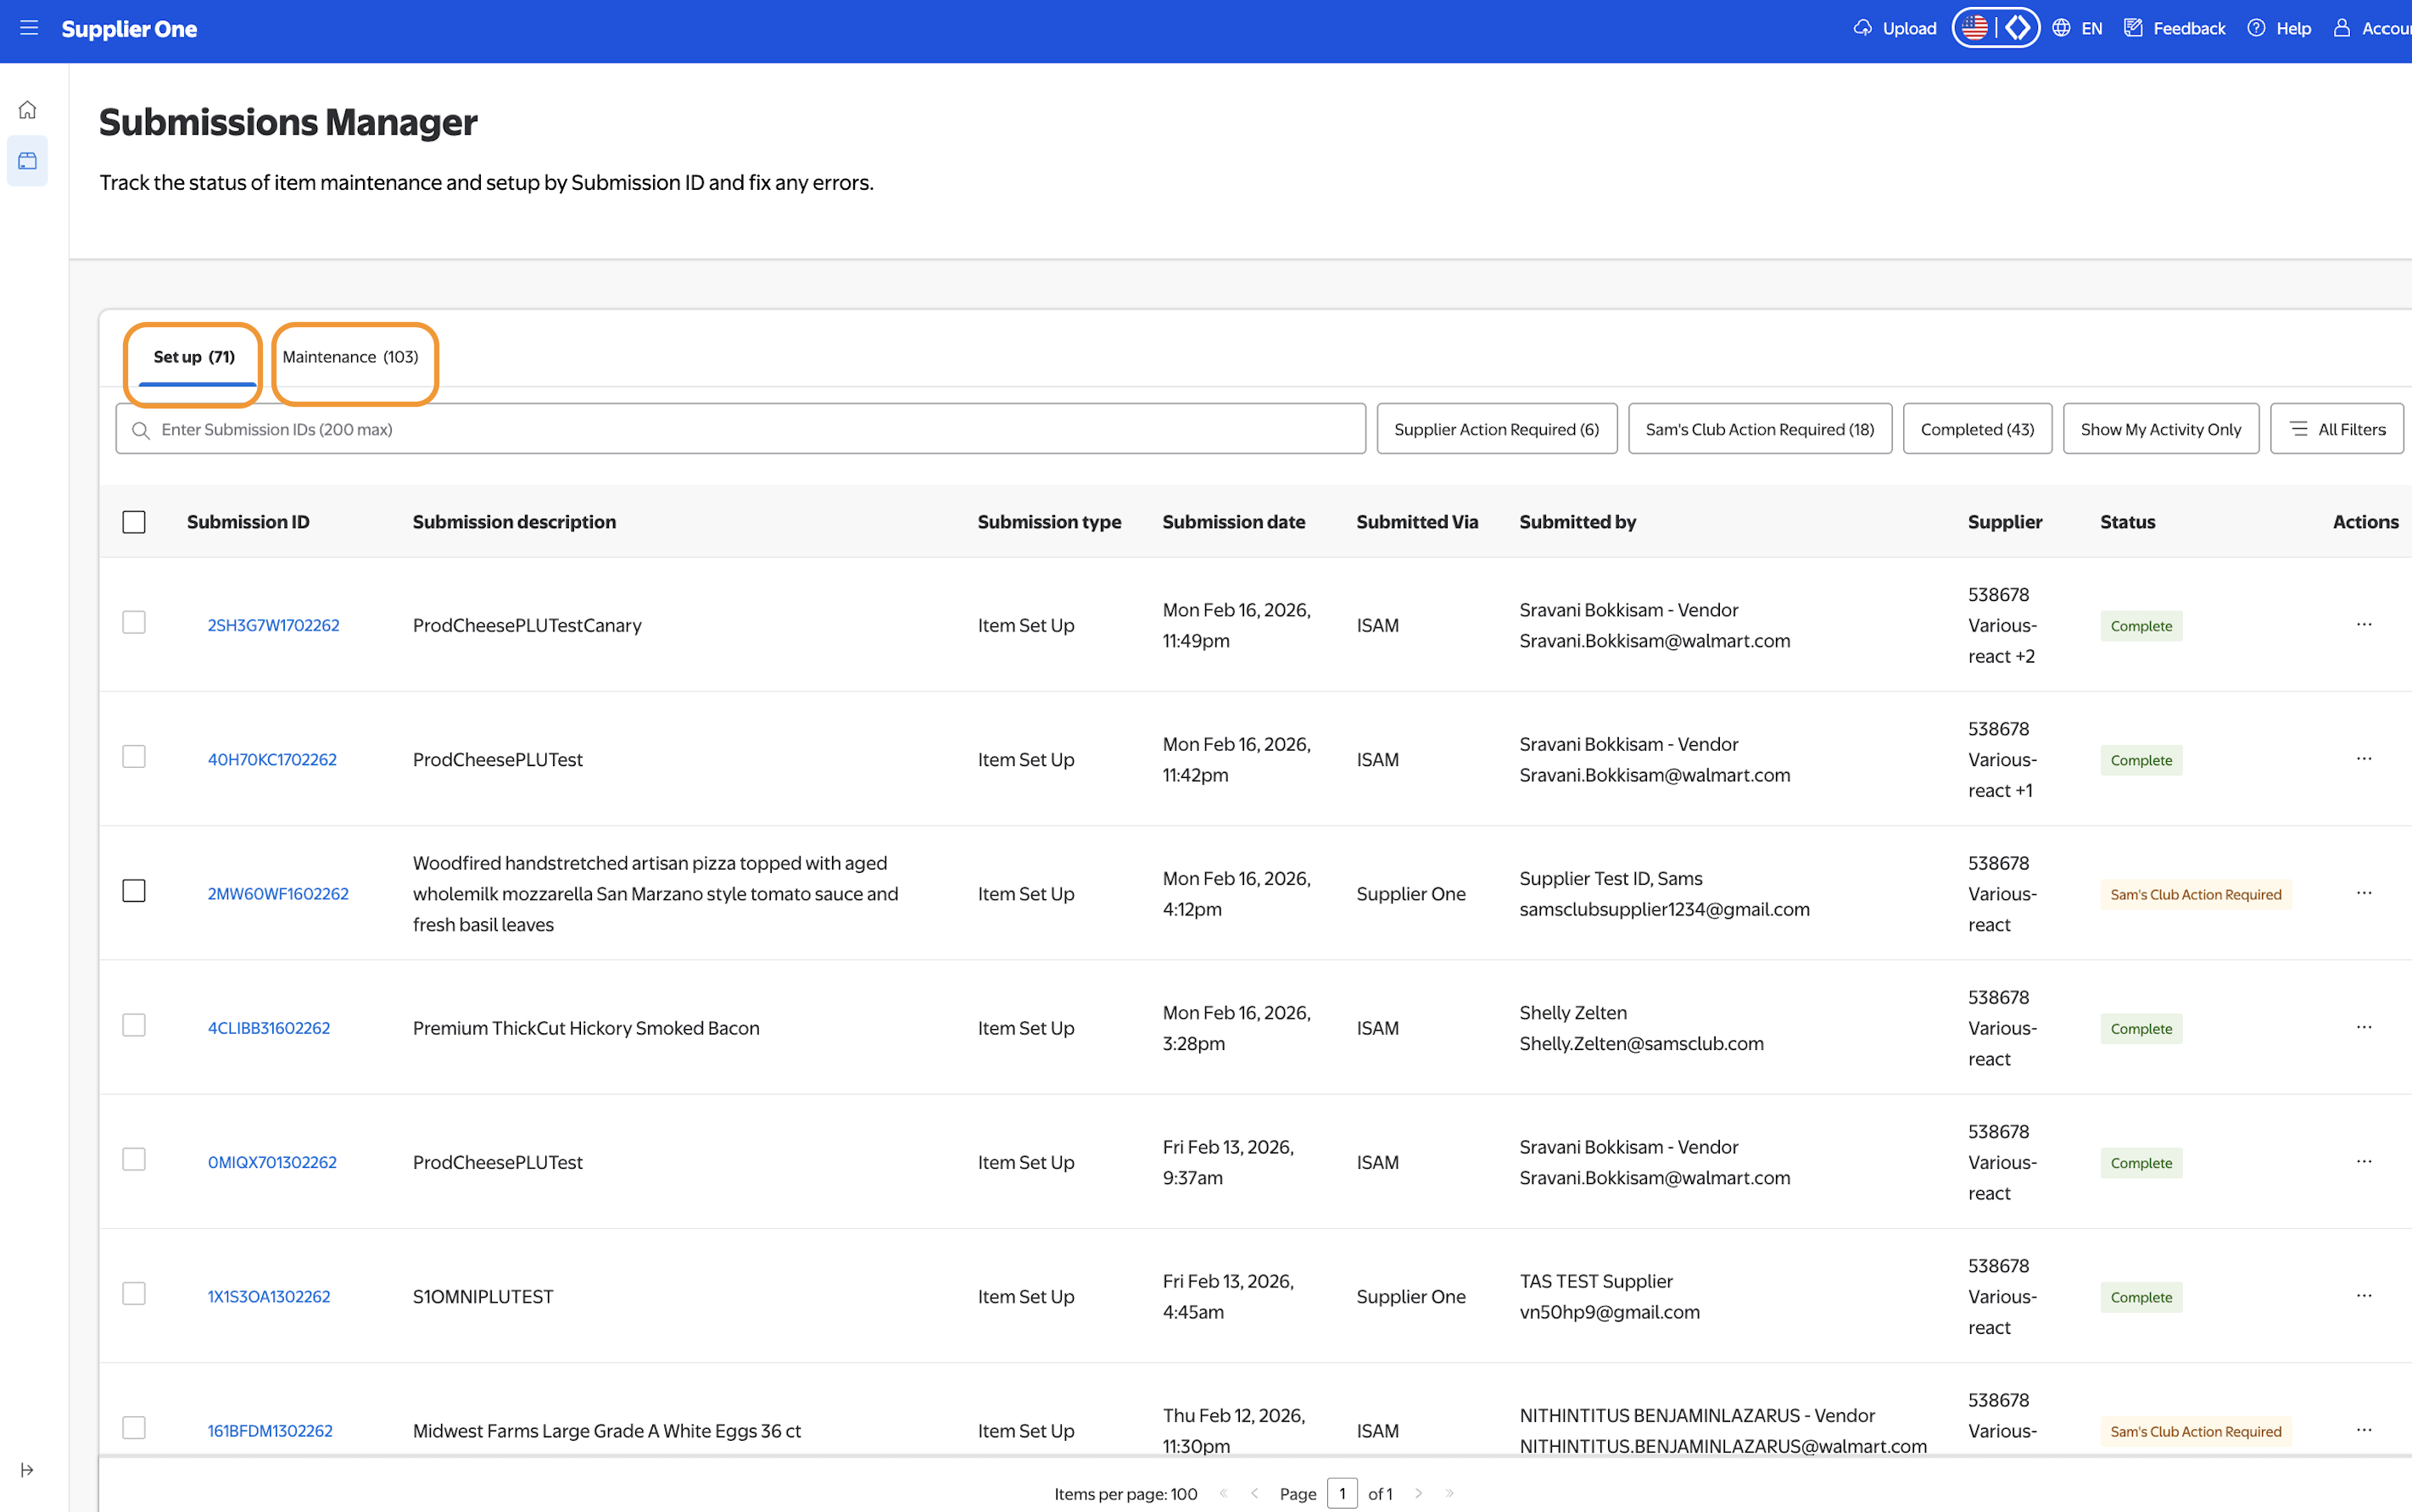Switch to the Maintenance (103) tab
Image resolution: width=2412 pixels, height=1512 pixels.
click(x=350, y=357)
